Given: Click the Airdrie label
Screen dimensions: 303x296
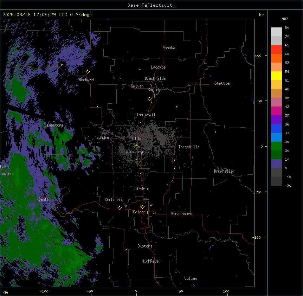Looking at the screenshot, I should coord(142,189).
